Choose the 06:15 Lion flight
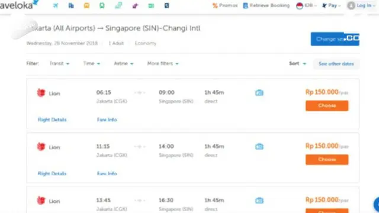 pos(327,106)
